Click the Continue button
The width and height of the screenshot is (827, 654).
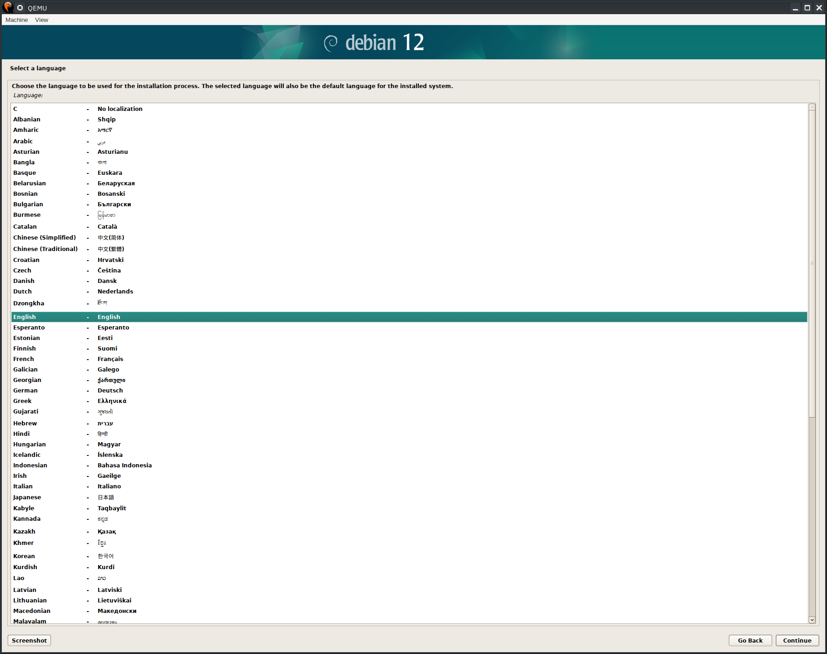tap(797, 640)
